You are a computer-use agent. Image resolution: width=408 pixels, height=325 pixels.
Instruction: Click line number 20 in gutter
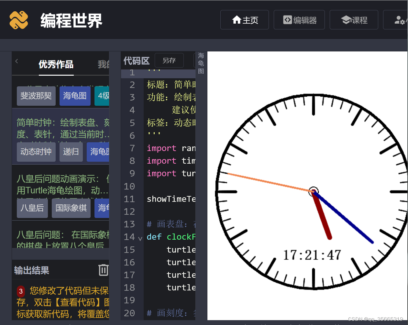click(129, 313)
